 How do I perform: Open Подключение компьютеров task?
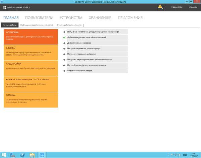tap(97, 71)
